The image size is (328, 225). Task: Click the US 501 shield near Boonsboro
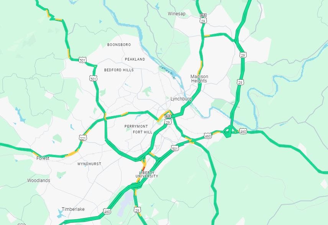pos(82,60)
